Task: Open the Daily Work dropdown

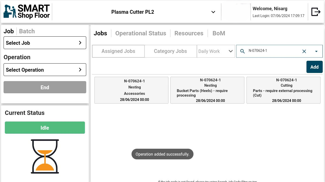Action: click(x=216, y=51)
